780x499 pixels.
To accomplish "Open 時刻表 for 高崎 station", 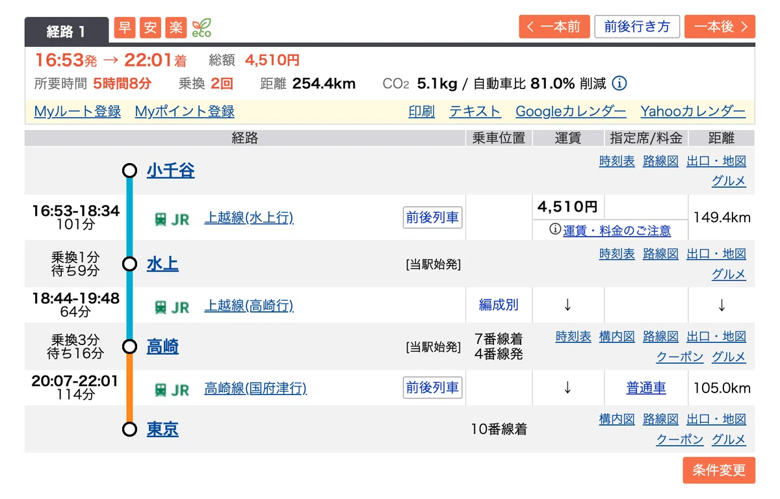I will [x=573, y=337].
